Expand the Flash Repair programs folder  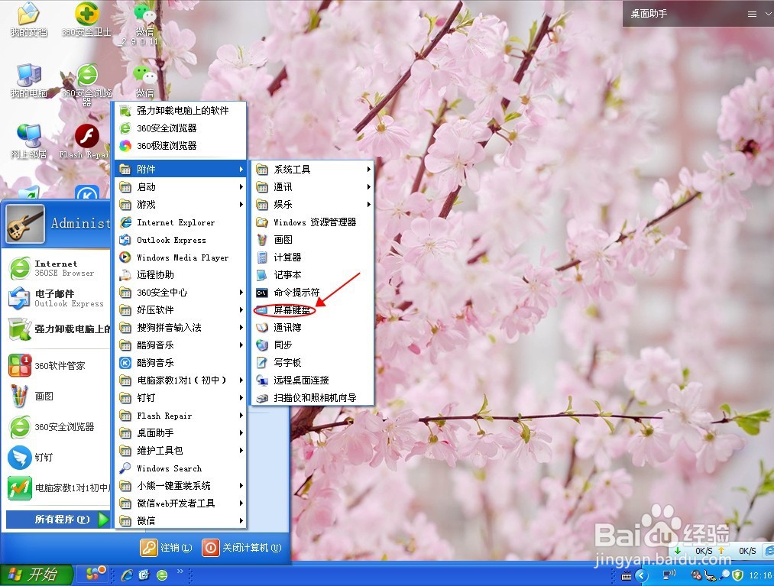pyautogui.click(x=180, y=416)
